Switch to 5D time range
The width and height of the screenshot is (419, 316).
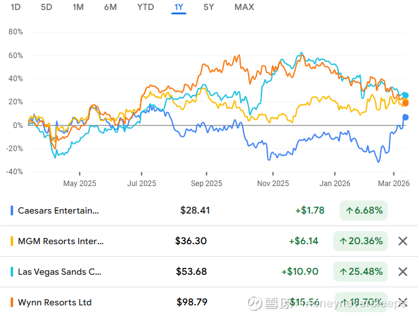[x=46, y=7]
